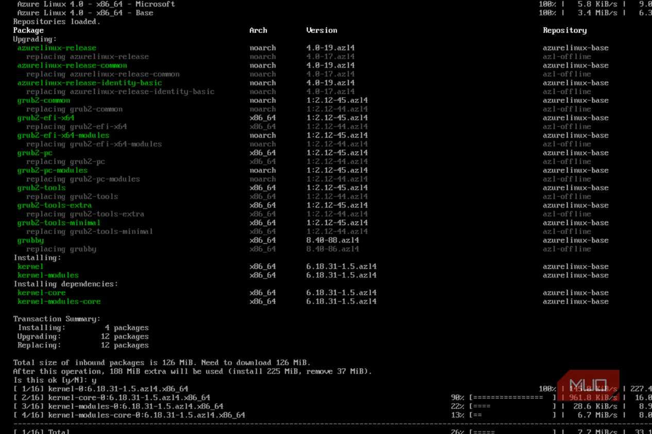Click the "Package" column header
652x434 pixels.
[28, 30]
